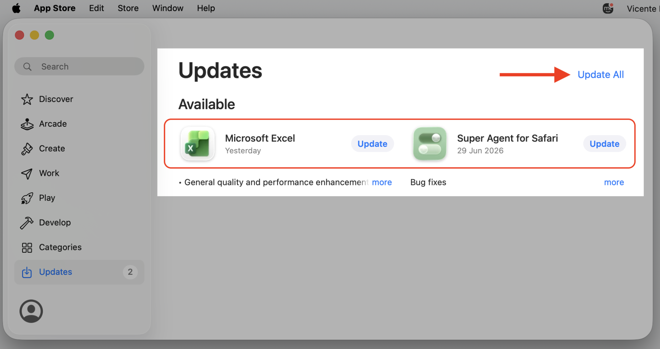Image resolution: width=660 pixels, height=349 pixels.
Task: Click the Develop hammer icon
Action: 27,223
